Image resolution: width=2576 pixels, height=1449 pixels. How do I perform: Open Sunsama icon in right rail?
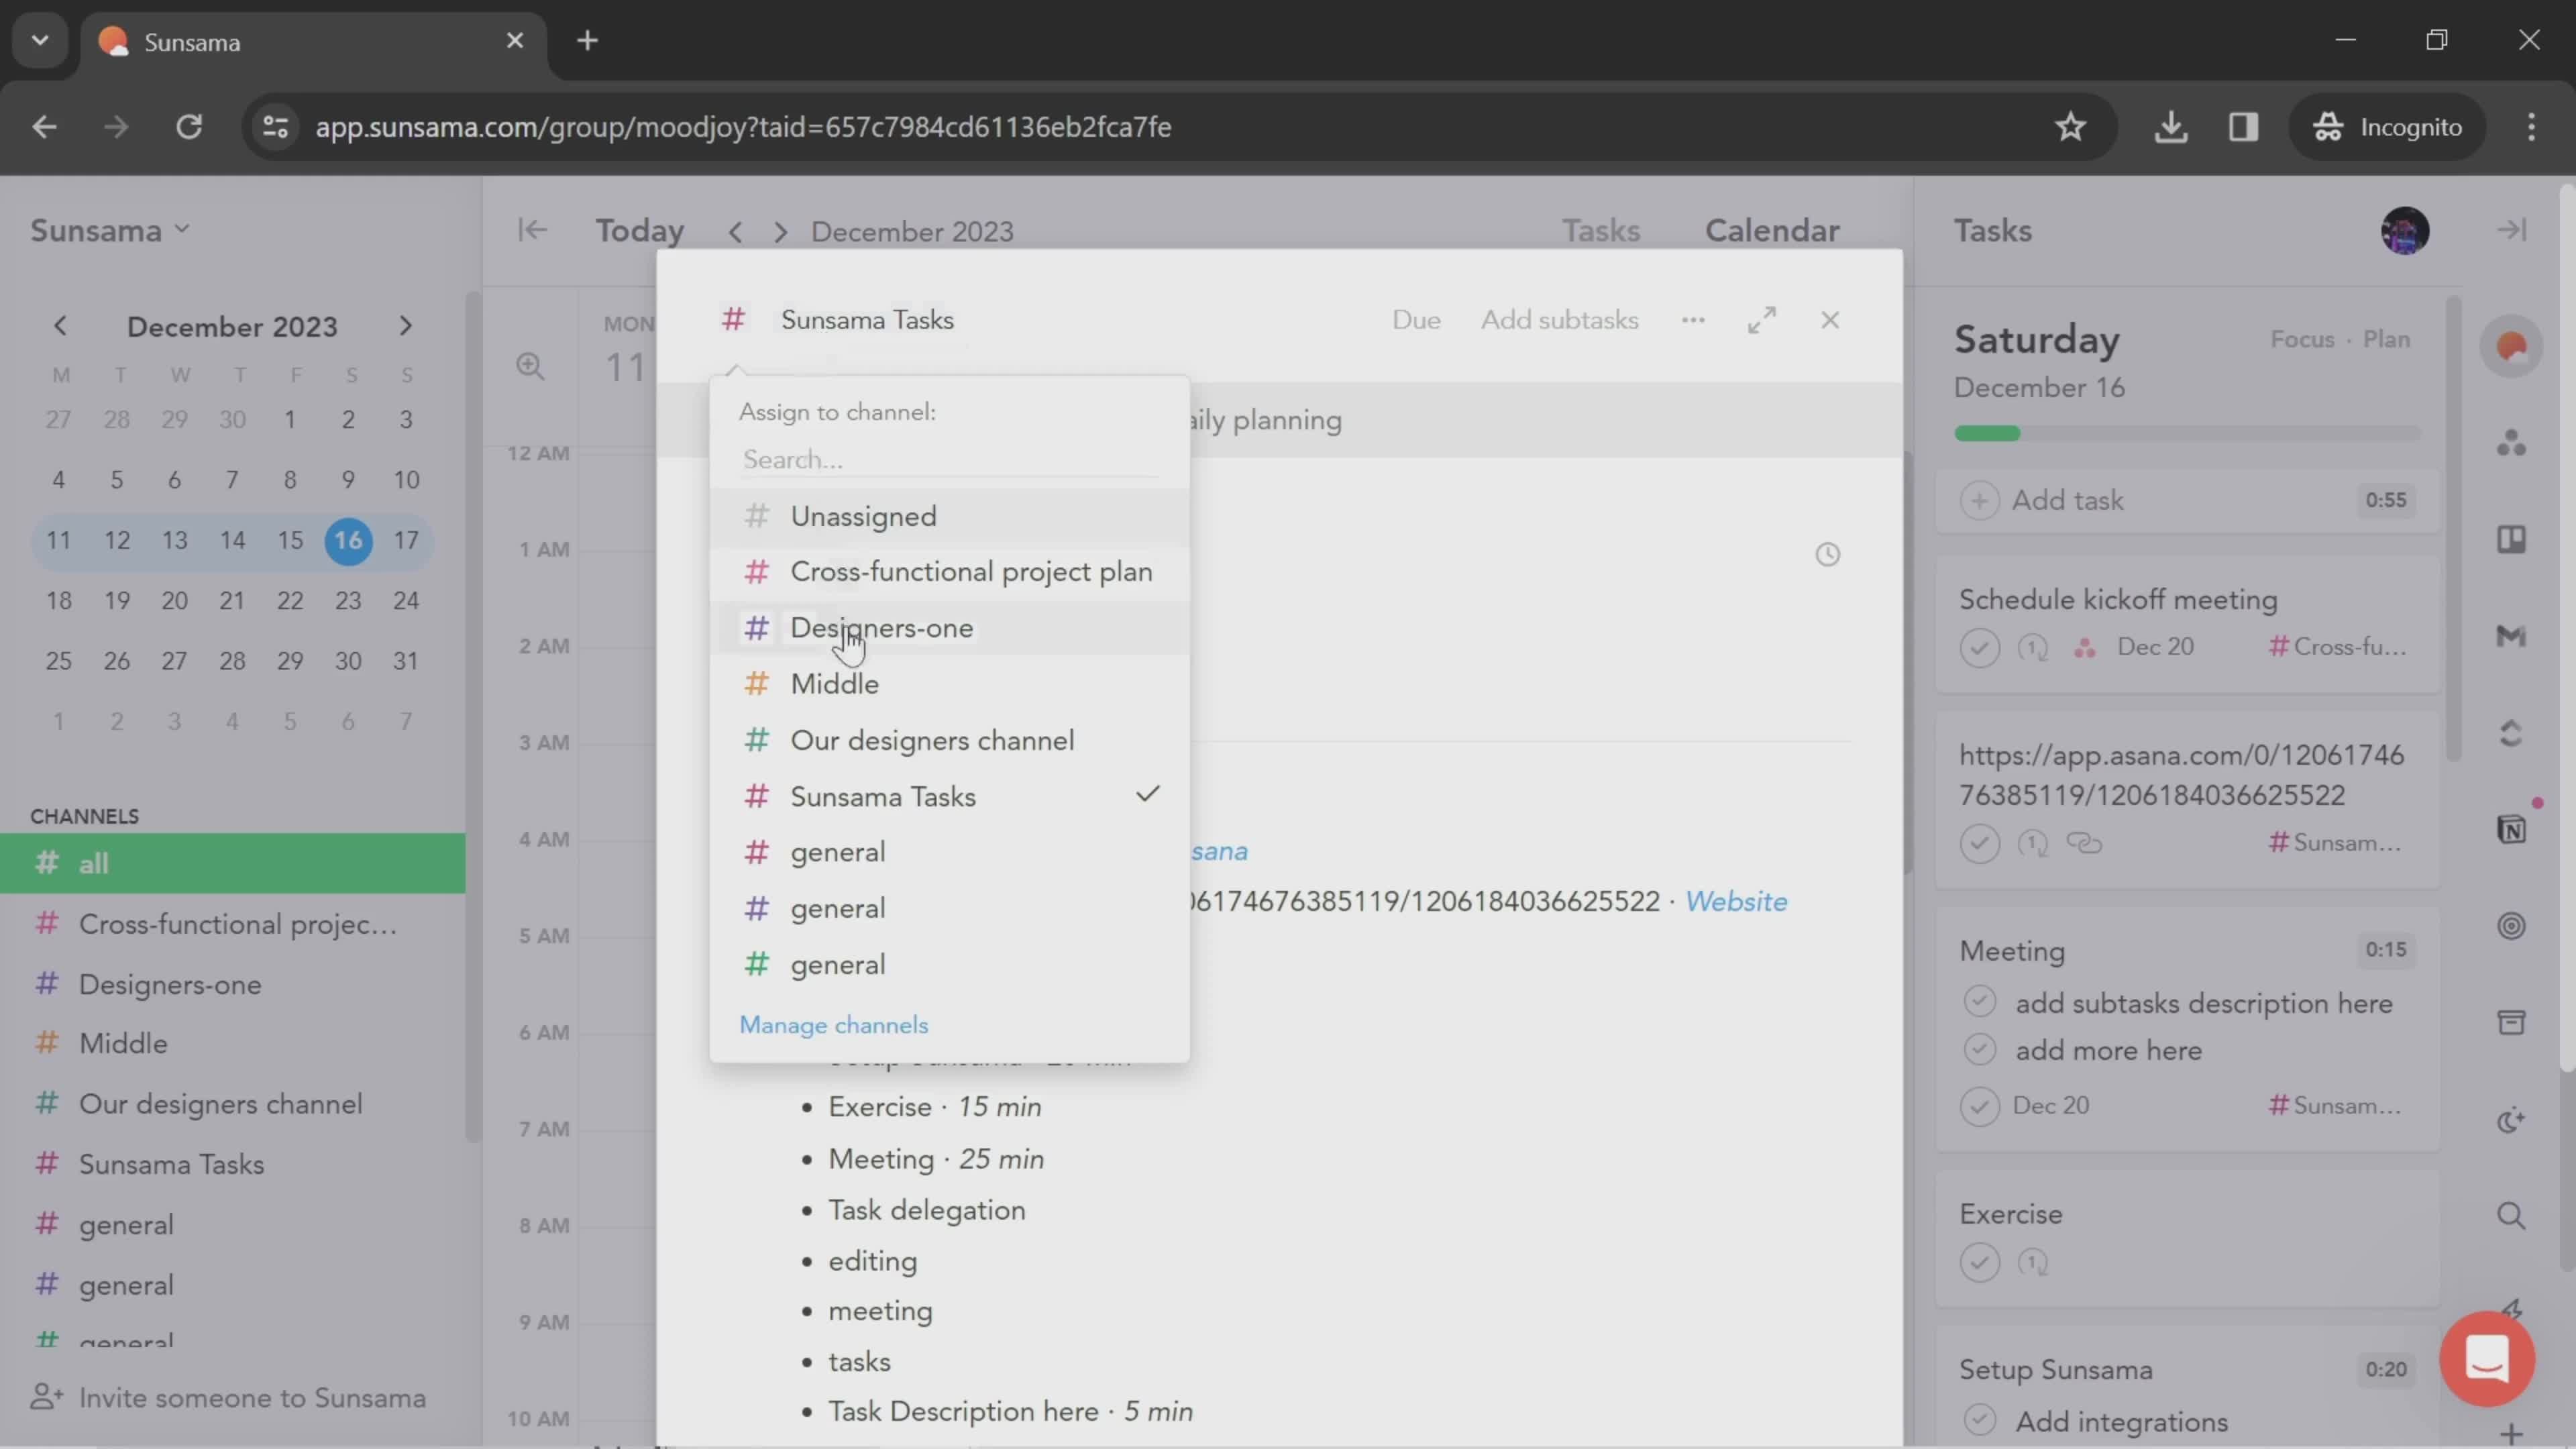coord(2511,347)
